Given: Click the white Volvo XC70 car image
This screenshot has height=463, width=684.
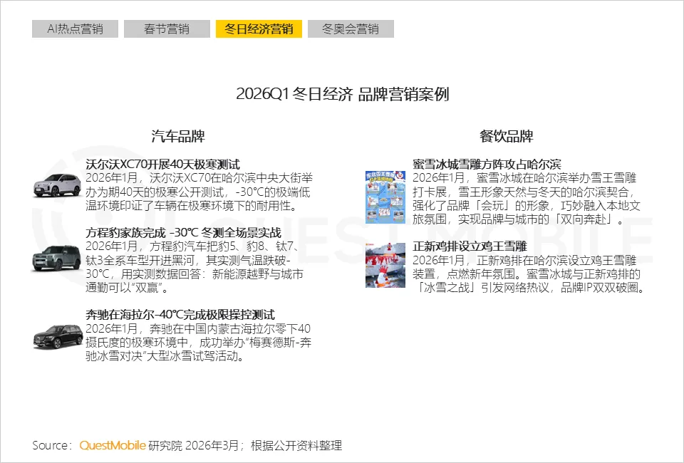Looking at the screenshot, I should 57,184.
